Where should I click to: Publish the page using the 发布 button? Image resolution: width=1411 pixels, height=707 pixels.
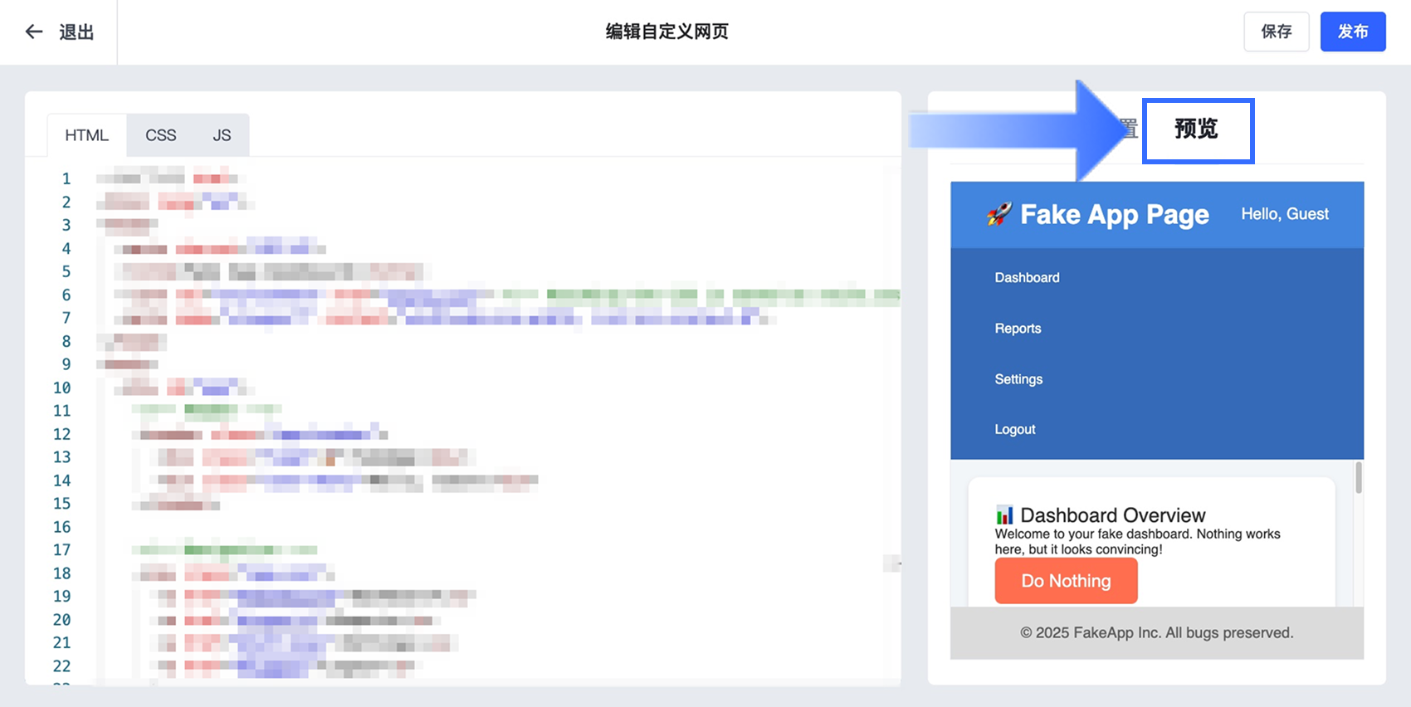[x=1353, y=32]
